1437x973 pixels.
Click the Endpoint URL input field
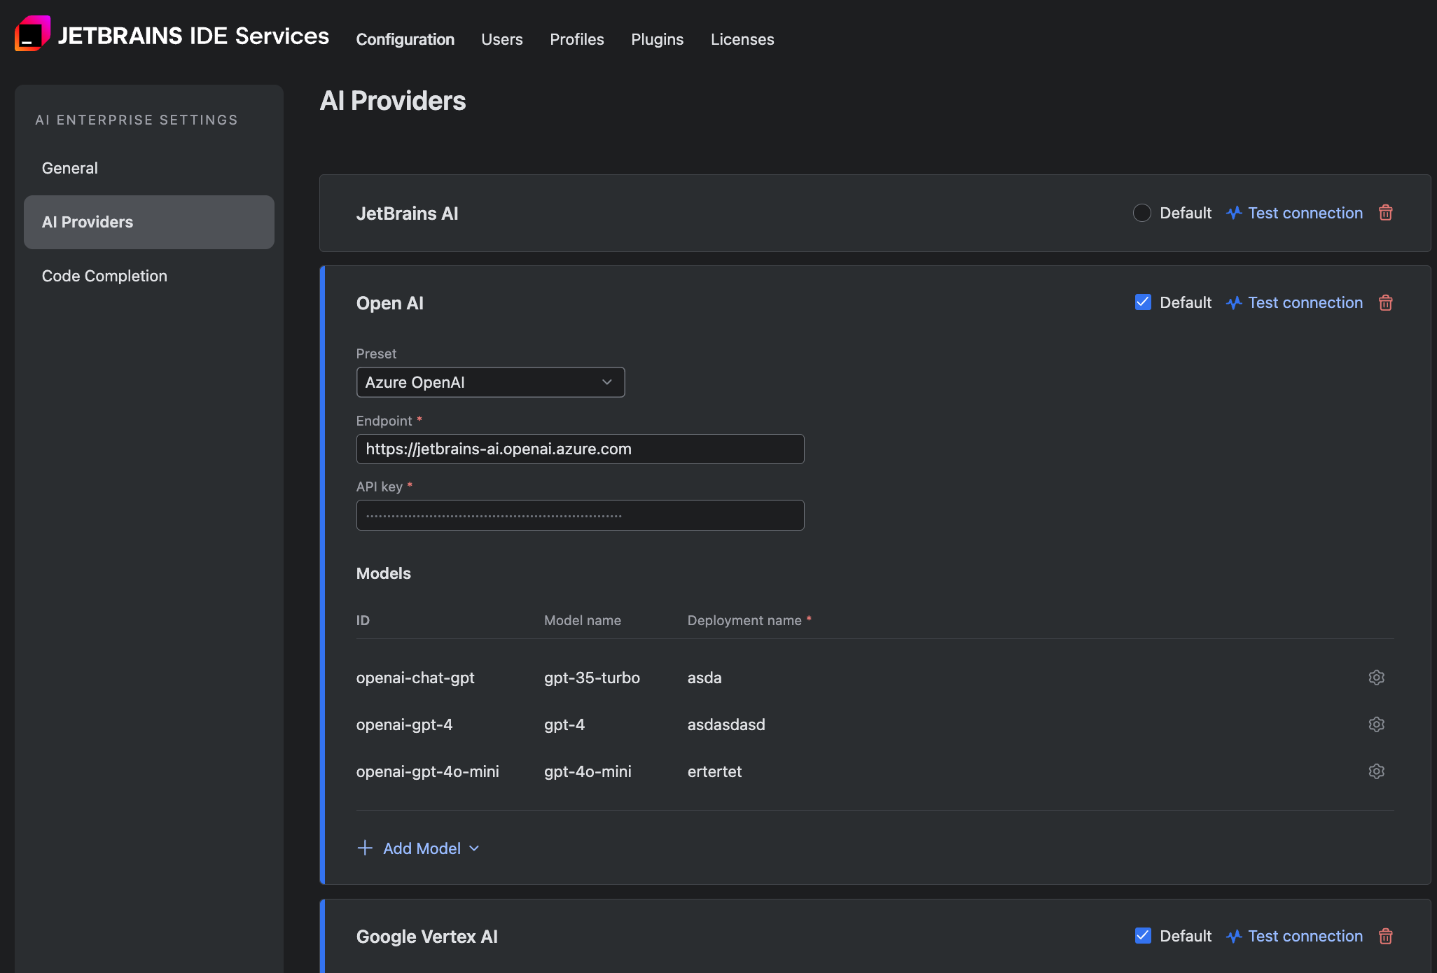click(580, 449)
